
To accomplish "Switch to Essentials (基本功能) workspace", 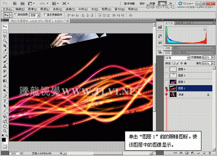I will pos(129,3).
